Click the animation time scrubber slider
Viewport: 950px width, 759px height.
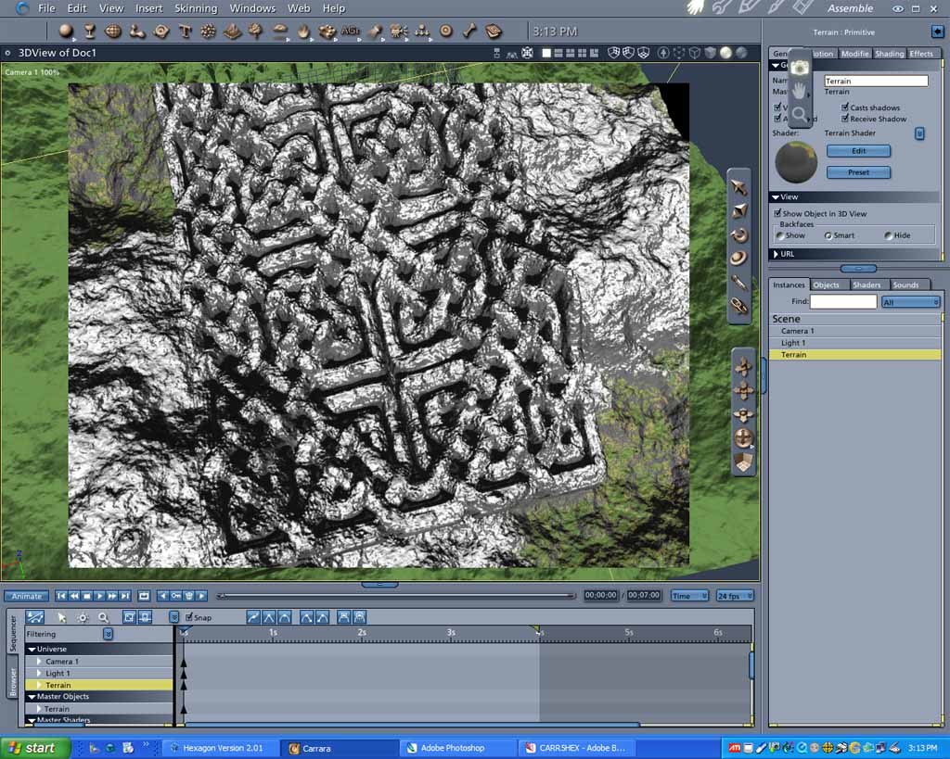pyautogui.click(x=397, y=596)
